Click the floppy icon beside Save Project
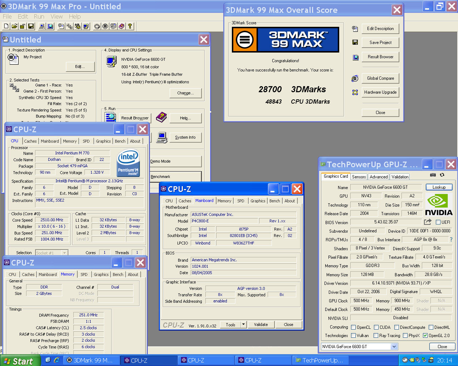The image size is (458, 366). [355, 42]
